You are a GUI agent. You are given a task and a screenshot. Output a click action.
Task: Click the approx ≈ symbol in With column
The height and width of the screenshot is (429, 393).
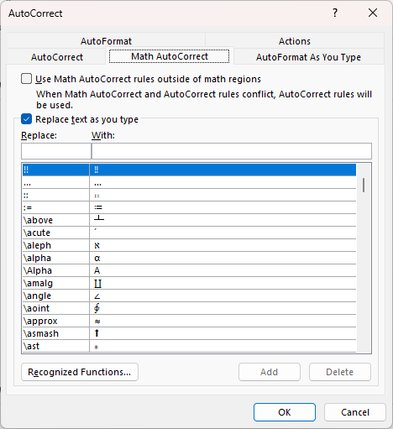tap(97, 322)
